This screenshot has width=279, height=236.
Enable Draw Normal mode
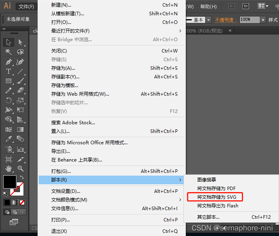[7, 212]
